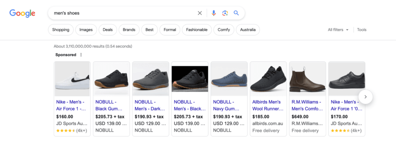Open NOBULL - Black Gum title link
This screenshot has width=396, height=145.
click(109, 106)
